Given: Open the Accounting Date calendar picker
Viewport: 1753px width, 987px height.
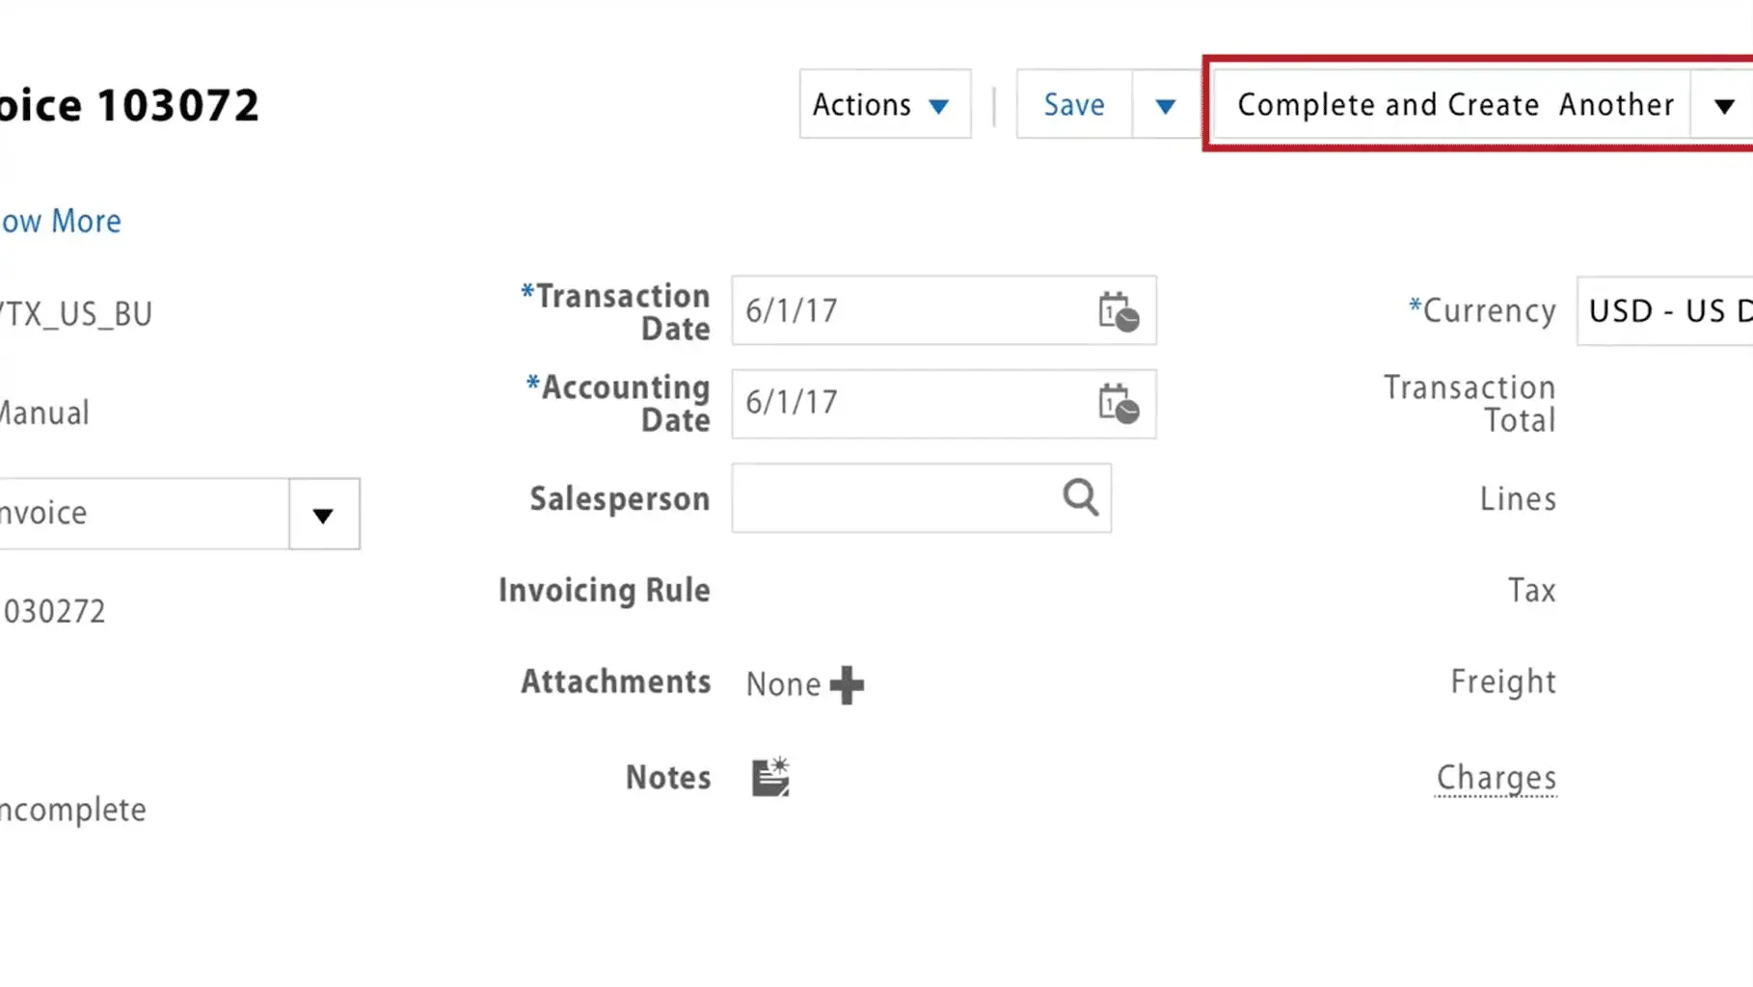Looking at the screenshot, I should coord(1119,403).
